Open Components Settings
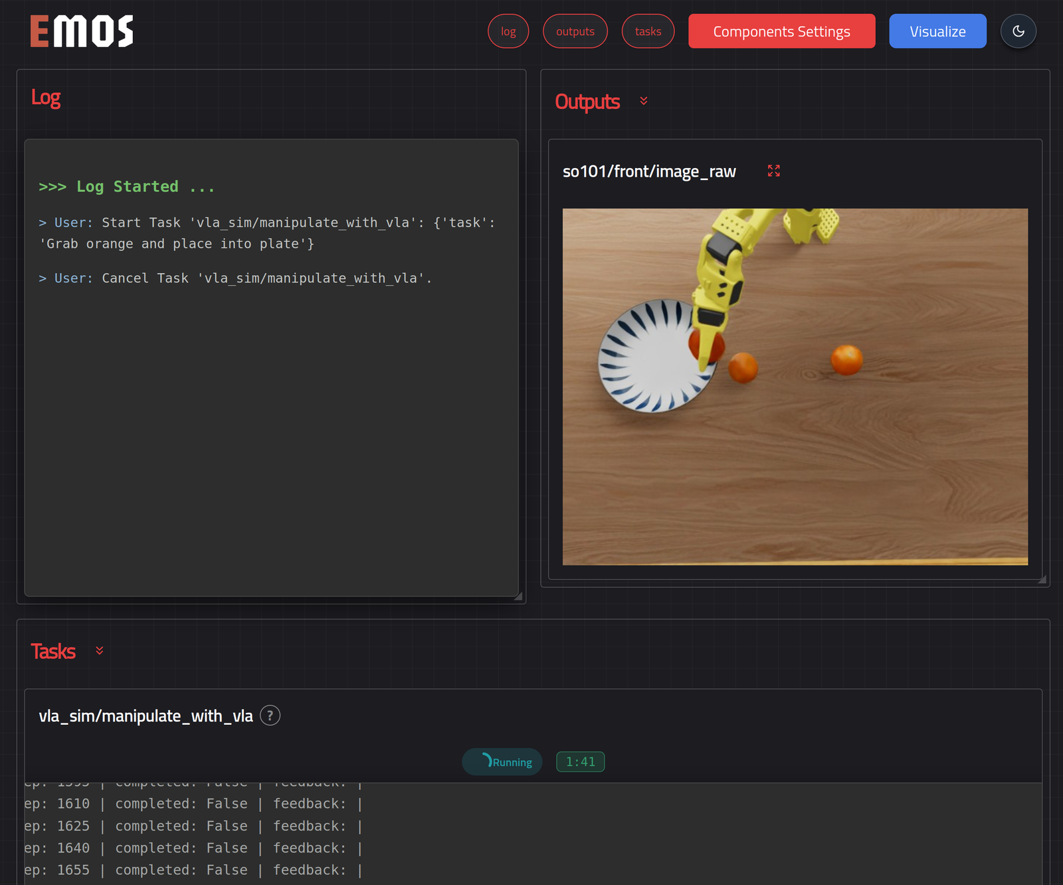Image resolution: width=1063 pixels, height=885 pixels. point(782,31)
